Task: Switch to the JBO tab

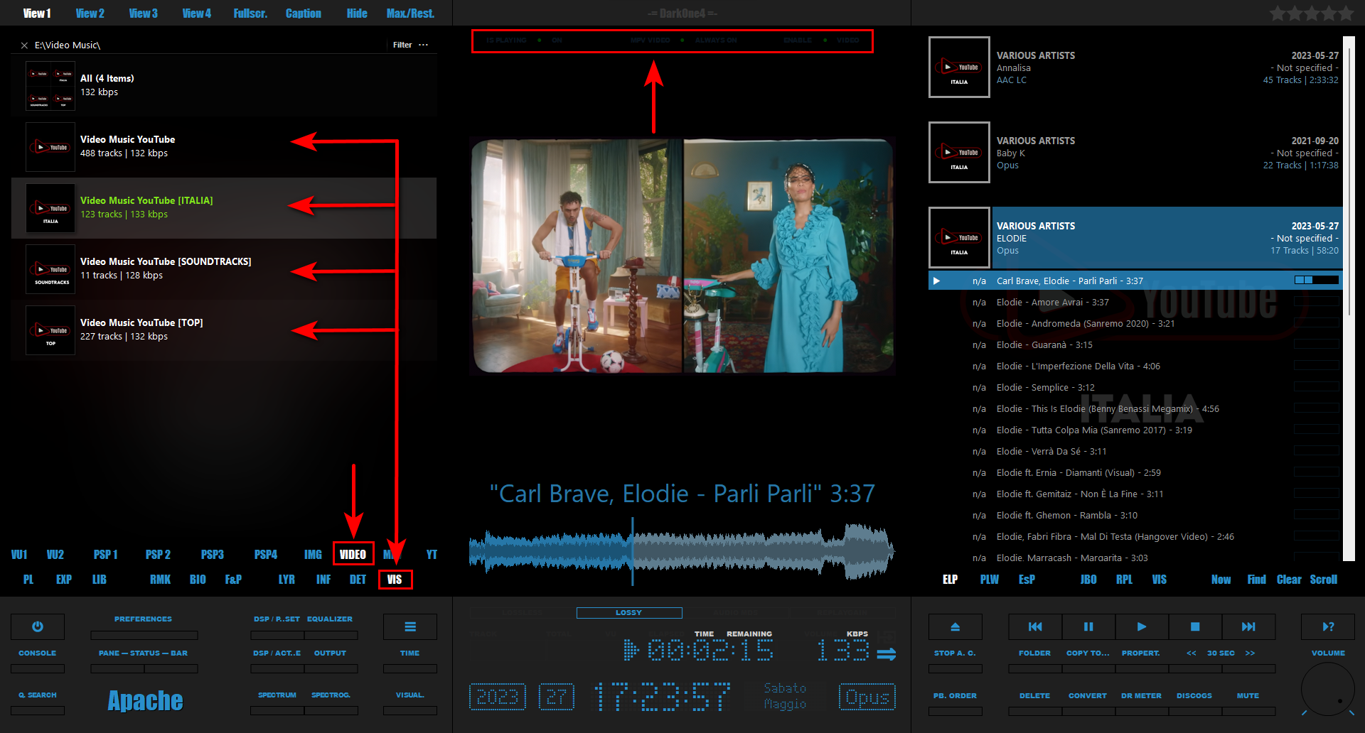Action: point(1088,580)
